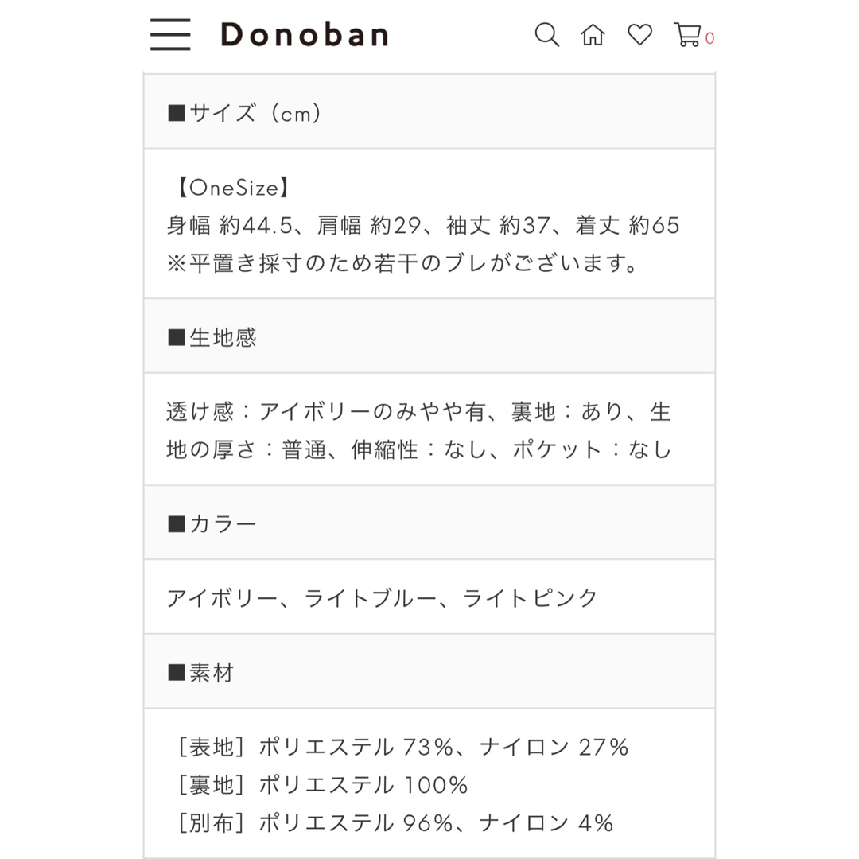
Task: Select the カラー section header
Action: point(429,523)
